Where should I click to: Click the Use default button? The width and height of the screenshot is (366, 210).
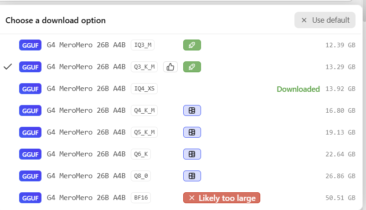(325, 20)
